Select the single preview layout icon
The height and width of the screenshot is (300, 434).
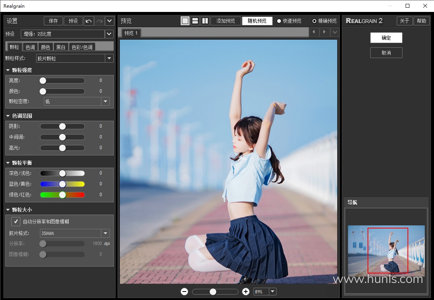pos(185,21)
